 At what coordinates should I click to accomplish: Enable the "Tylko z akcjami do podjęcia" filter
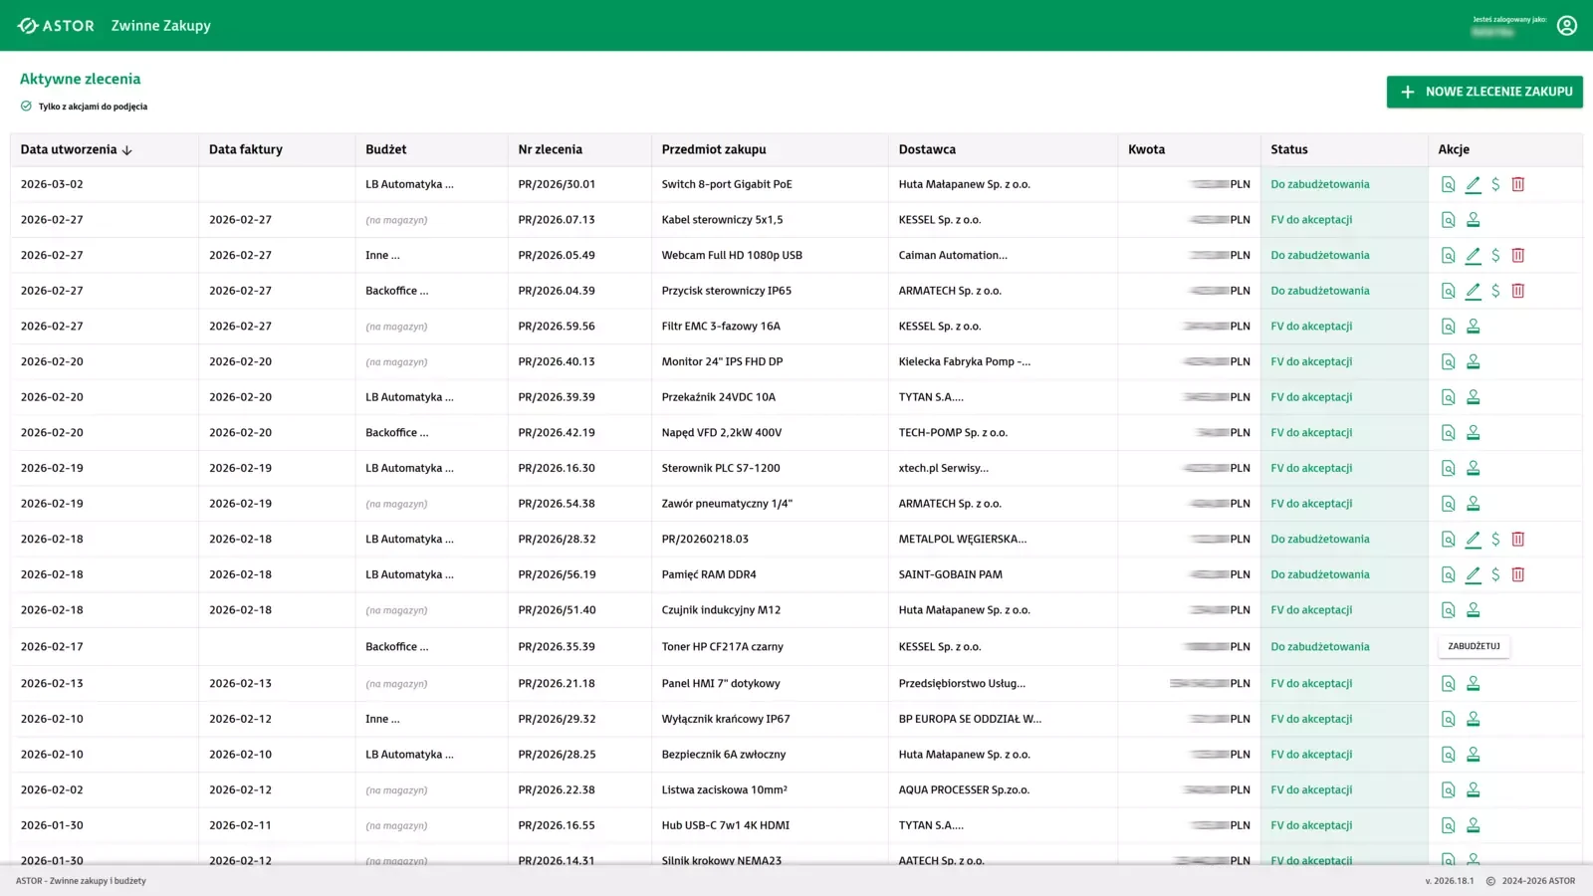coord(25,105)
